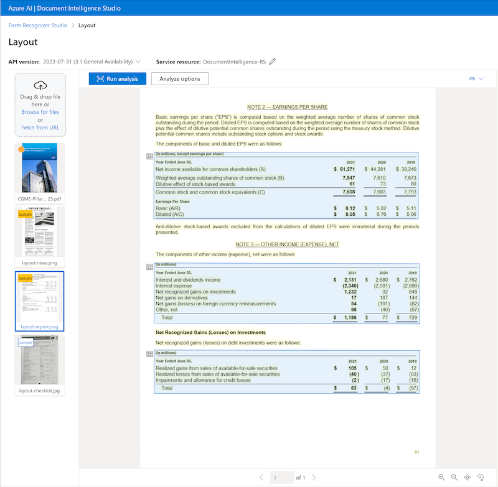This screenshot has width=498, height=487.
Task: Click the fit-to-screen icon
Action: [x=467, y=477]
